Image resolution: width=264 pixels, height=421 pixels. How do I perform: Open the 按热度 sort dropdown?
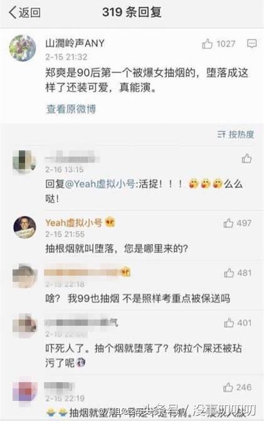236,134
